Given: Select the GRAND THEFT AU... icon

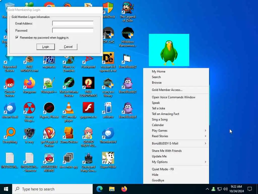Looking at the screenshot, I should coord(88,137).
